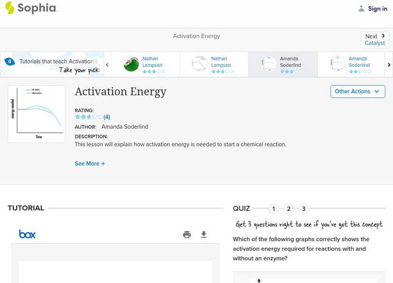Select quiz question step 1
Image resolution: width=393 pixels, height=283 pixels.
click(x=273, y=208)
